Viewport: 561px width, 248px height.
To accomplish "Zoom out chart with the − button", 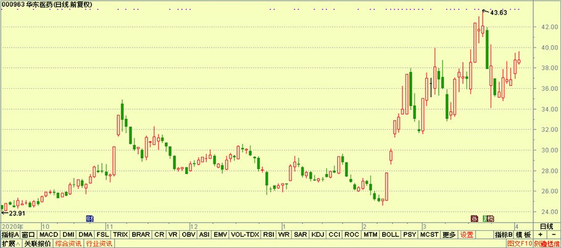I will click(x=554, y=235).
